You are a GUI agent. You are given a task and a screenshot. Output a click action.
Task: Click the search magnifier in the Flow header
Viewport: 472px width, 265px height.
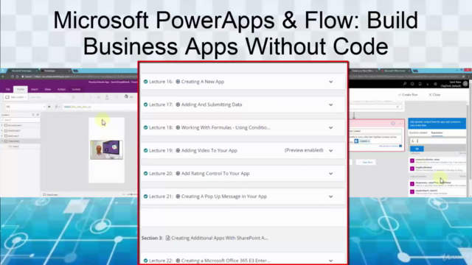405,84
